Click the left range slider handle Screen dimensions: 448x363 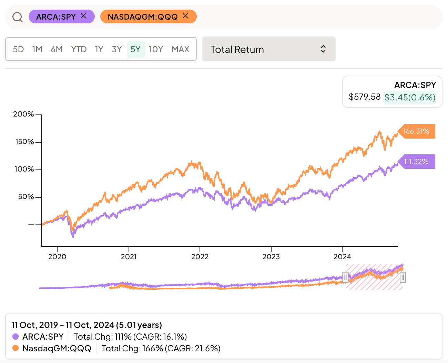[x=345, y=277]
